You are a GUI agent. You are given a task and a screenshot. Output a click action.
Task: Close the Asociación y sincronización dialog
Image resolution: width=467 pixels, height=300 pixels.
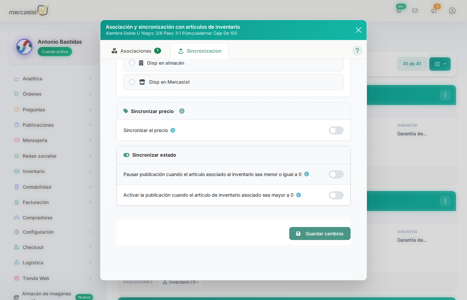pos(359,30)
